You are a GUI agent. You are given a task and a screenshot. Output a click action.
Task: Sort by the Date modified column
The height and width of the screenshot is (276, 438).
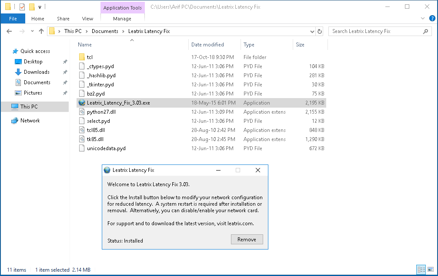coord(207,45)
